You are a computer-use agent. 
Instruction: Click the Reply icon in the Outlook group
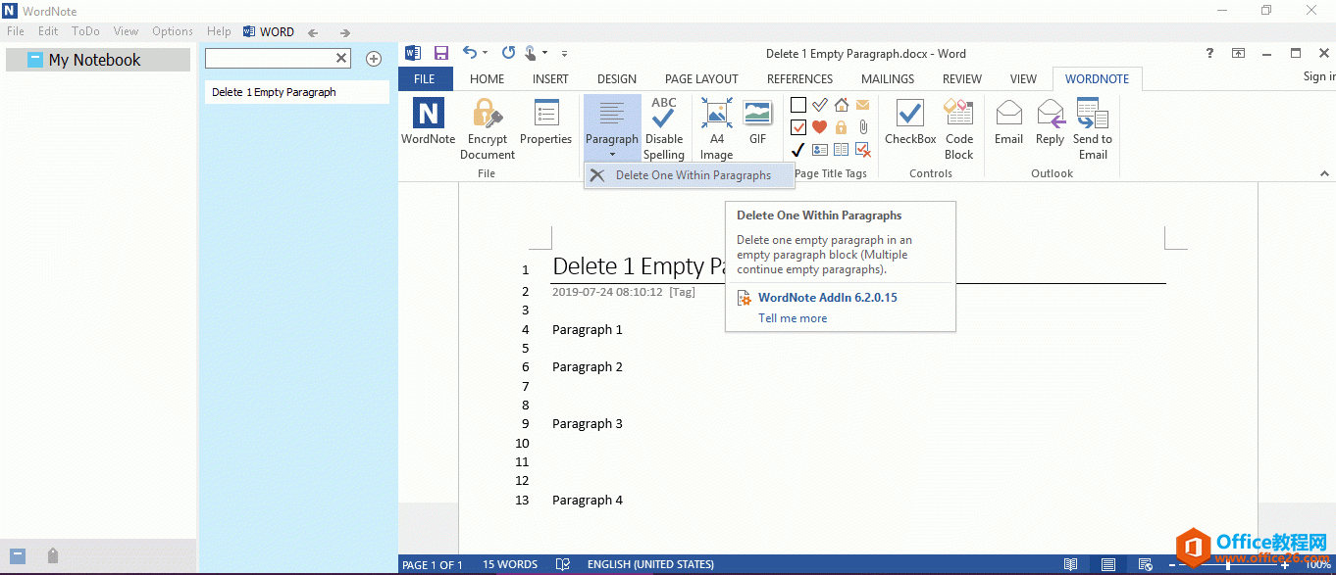point(1050,116)
